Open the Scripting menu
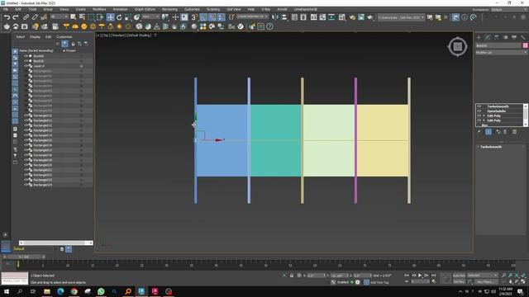529x297 pixels. click(213, 9)
